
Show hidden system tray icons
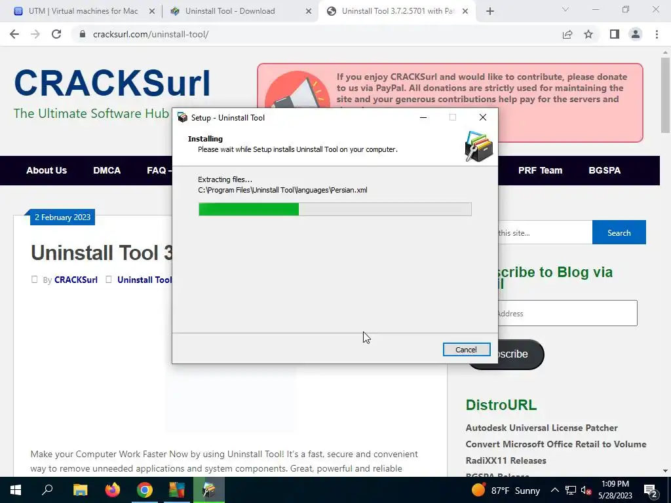click(554, 490)
